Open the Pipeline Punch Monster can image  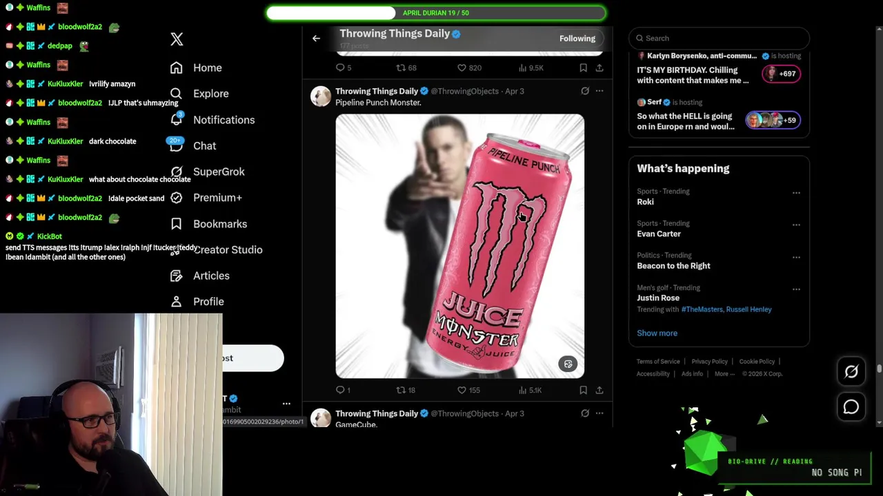point(459,246)
